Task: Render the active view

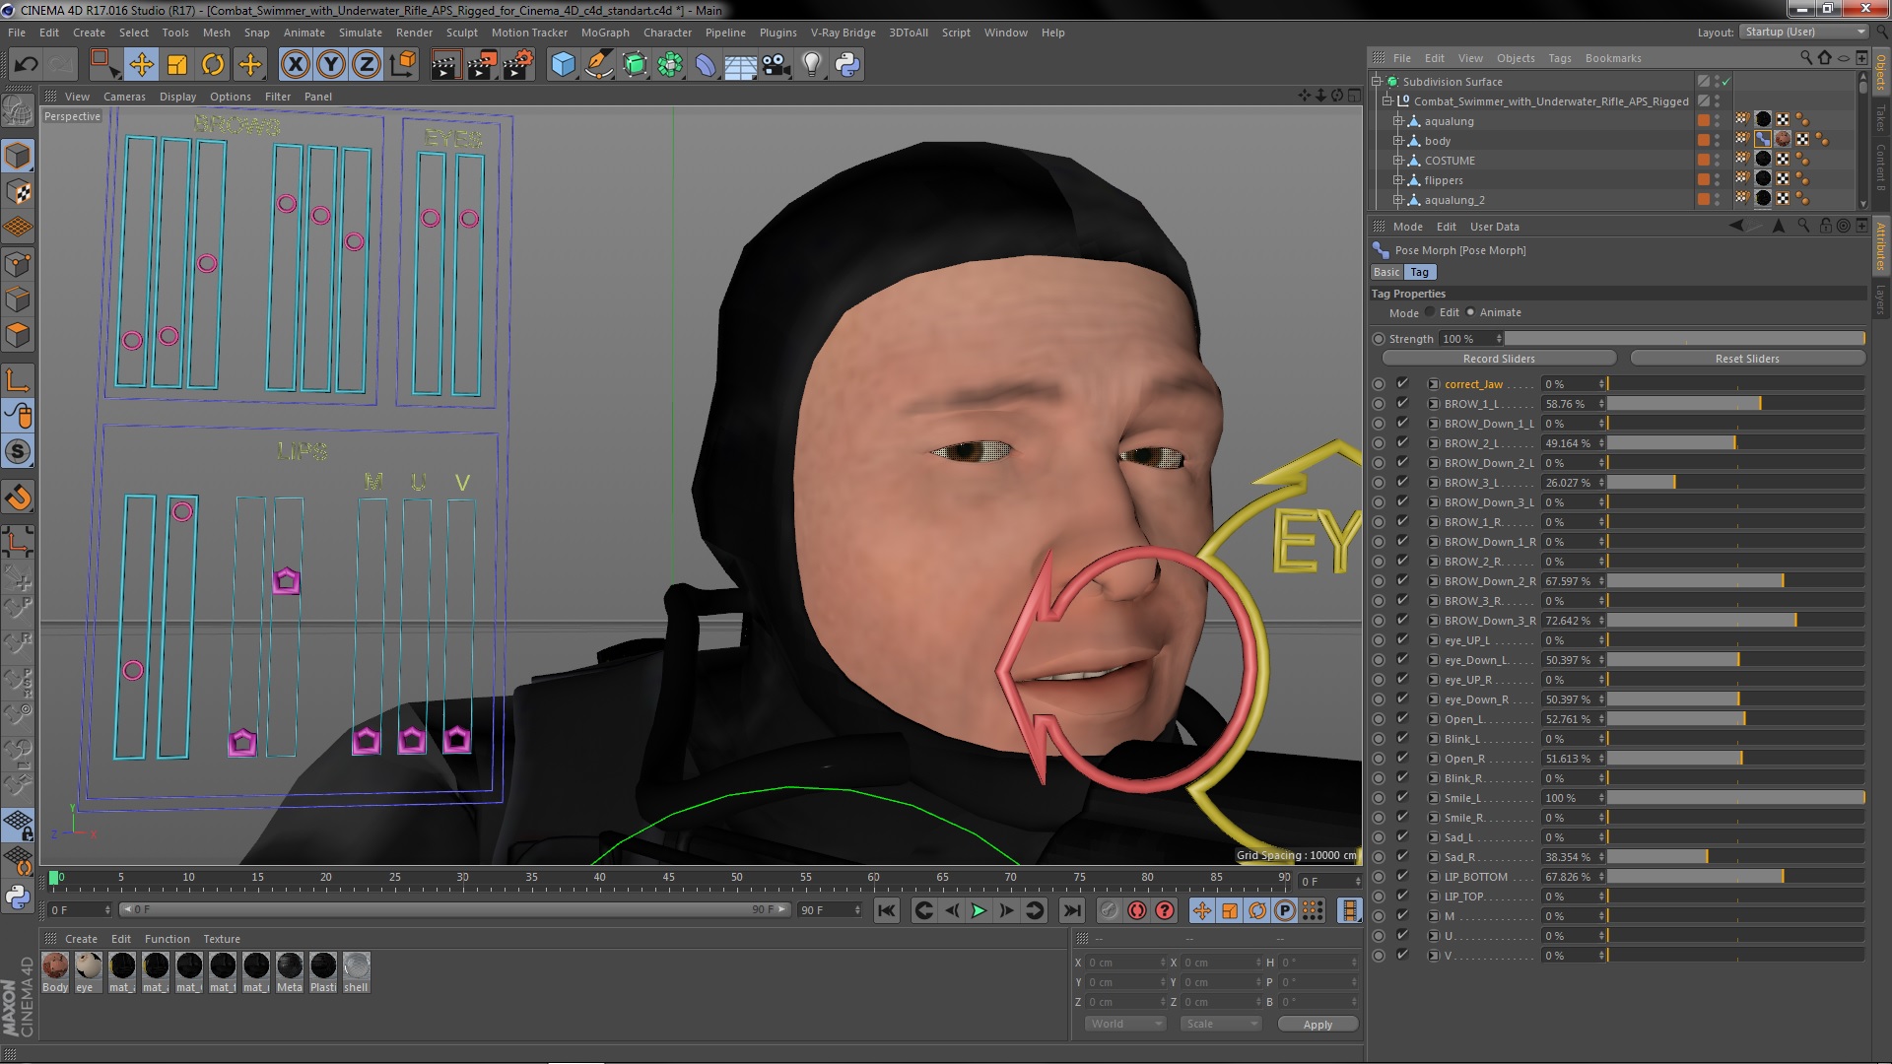Action: point(444,65)
